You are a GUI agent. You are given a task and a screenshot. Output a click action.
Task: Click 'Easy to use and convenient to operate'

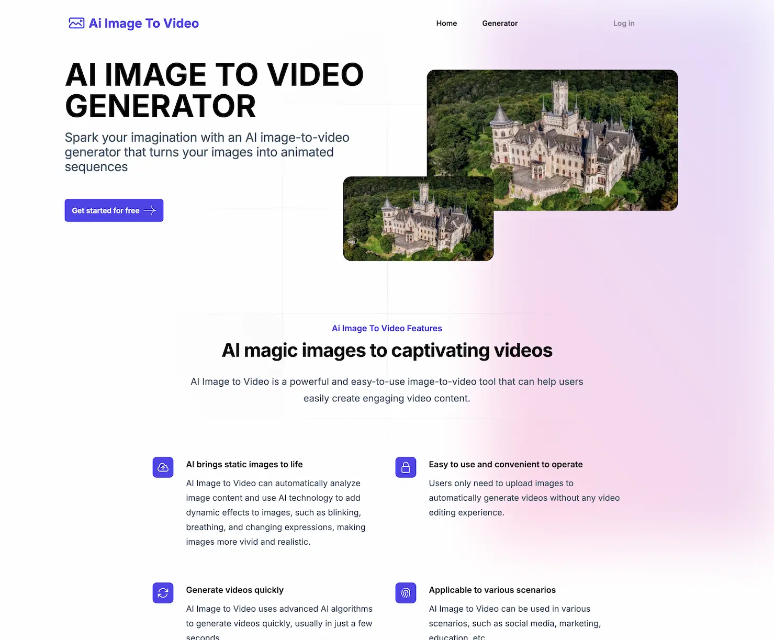tap(506, 464)
